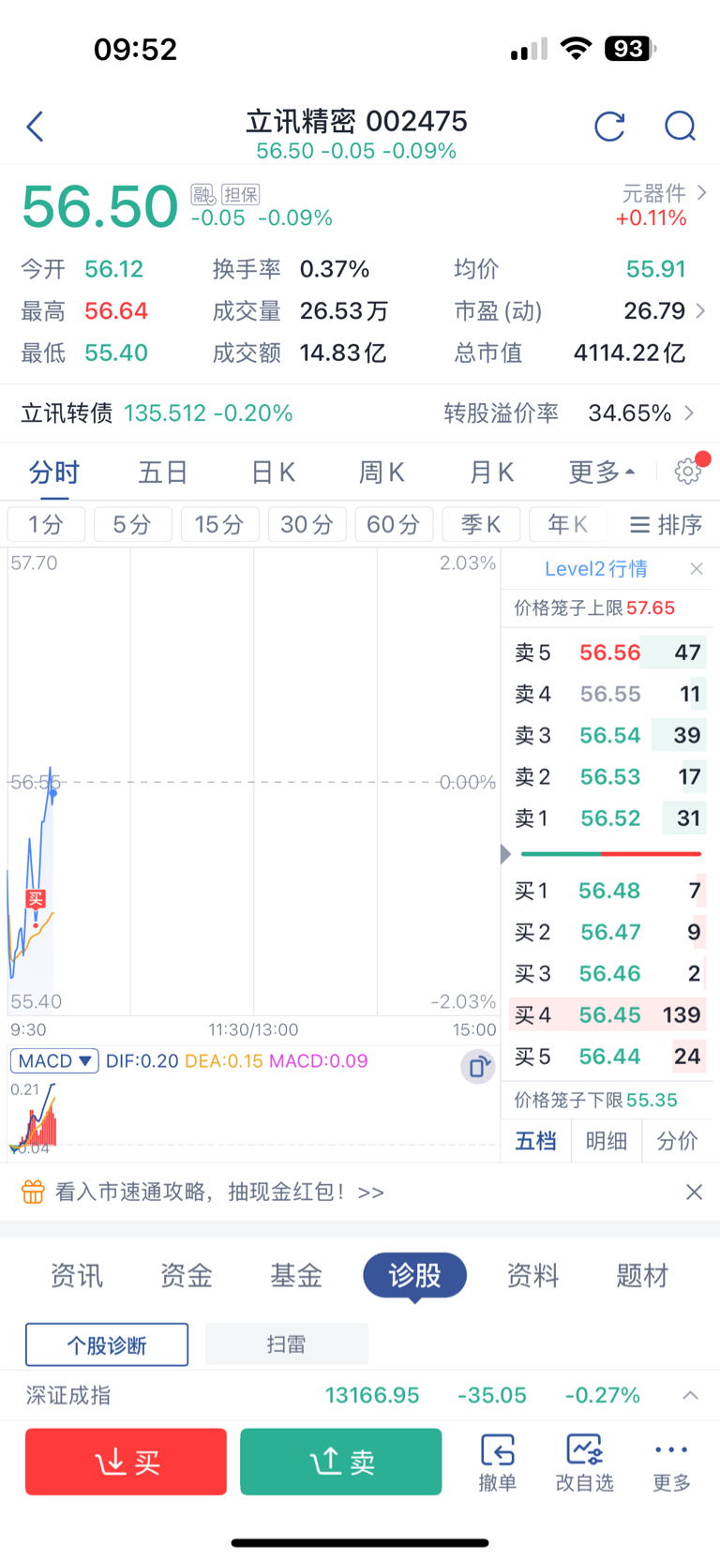This screenshot has height=1561, width=720.
Task: Select 分价 price distribution tab
Action: point(677,1141)
